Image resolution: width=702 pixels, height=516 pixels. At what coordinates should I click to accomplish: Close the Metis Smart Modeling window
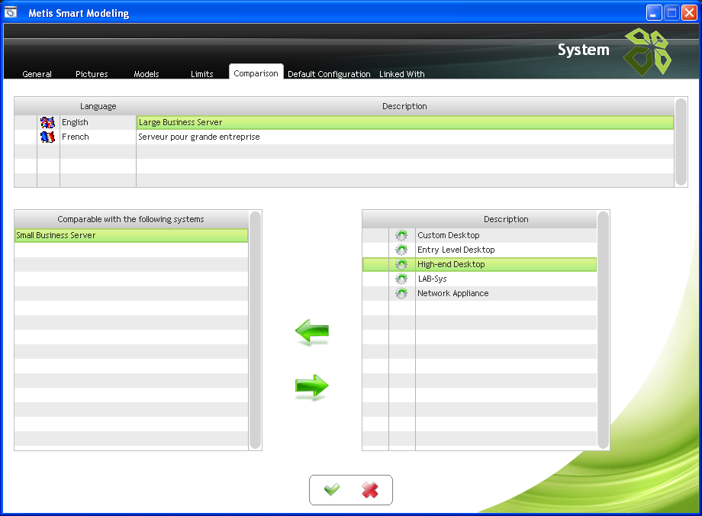point(689,12)
